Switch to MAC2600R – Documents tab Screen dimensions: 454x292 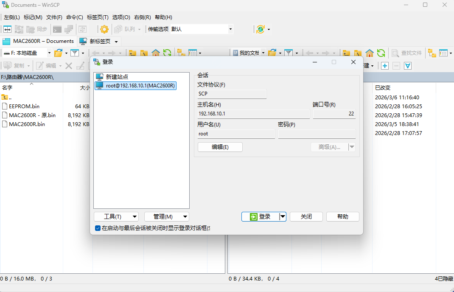pos(39,41)
